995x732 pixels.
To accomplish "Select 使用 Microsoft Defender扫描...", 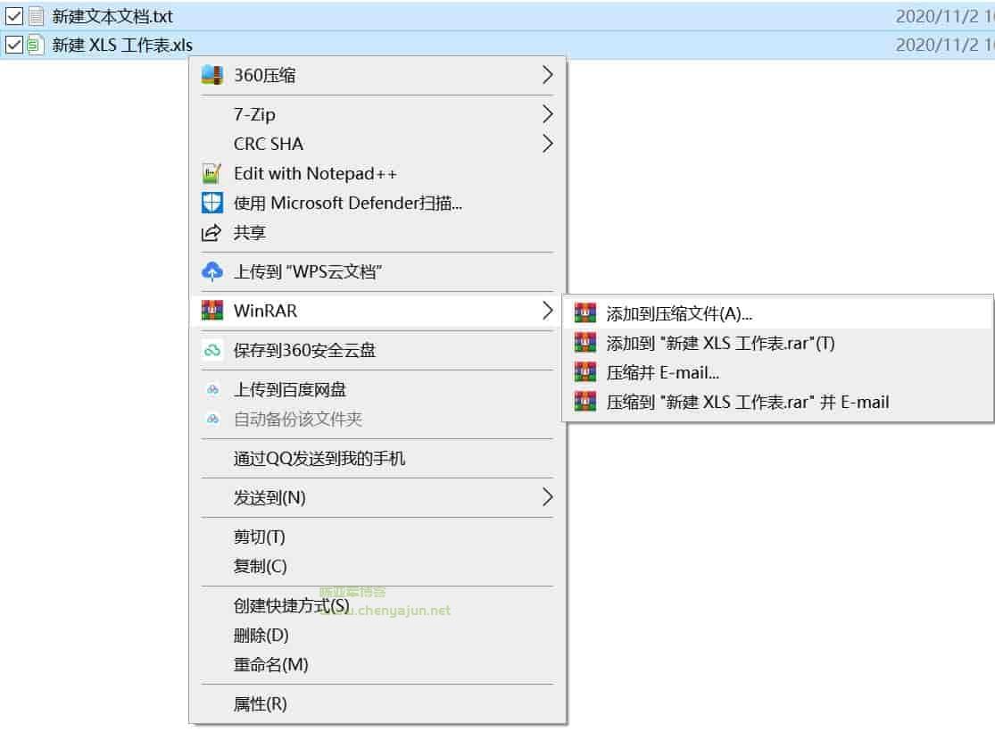I will [377, 204].
